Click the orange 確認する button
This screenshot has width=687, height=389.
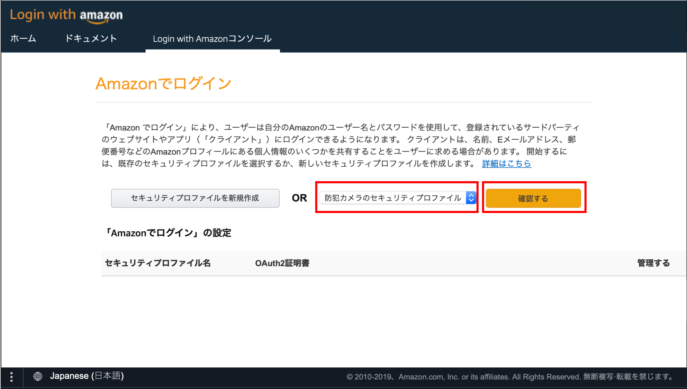pos(533,198)
